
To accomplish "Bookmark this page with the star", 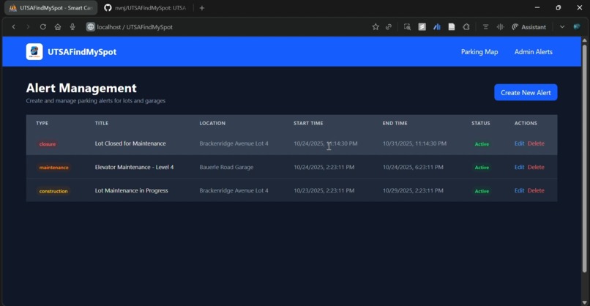I will 376,27.
